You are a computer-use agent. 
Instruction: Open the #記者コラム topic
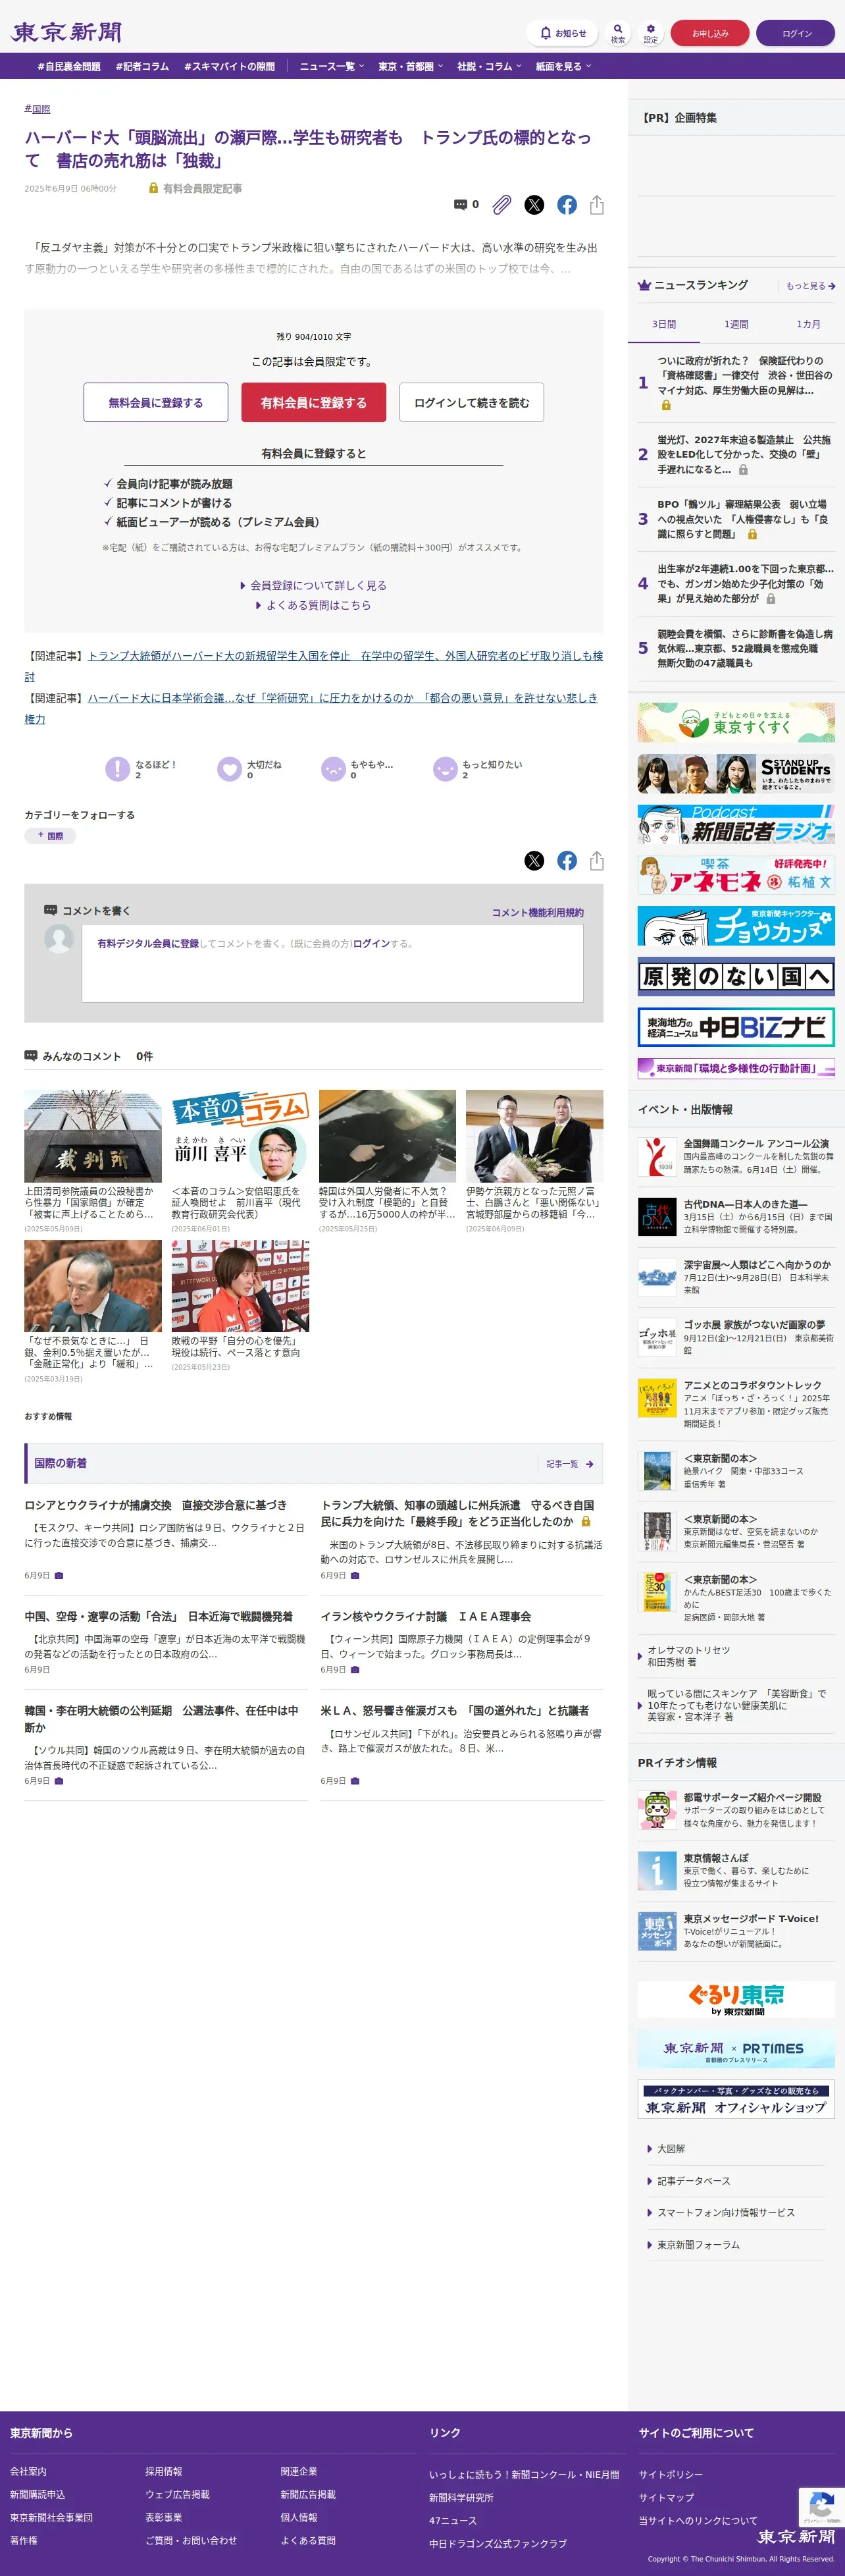tap(142, 66)
